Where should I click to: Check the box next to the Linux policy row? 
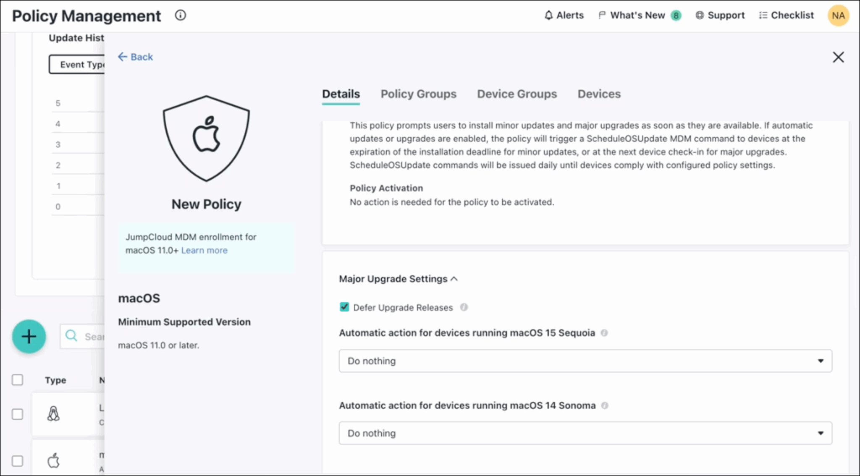(17, 414)
